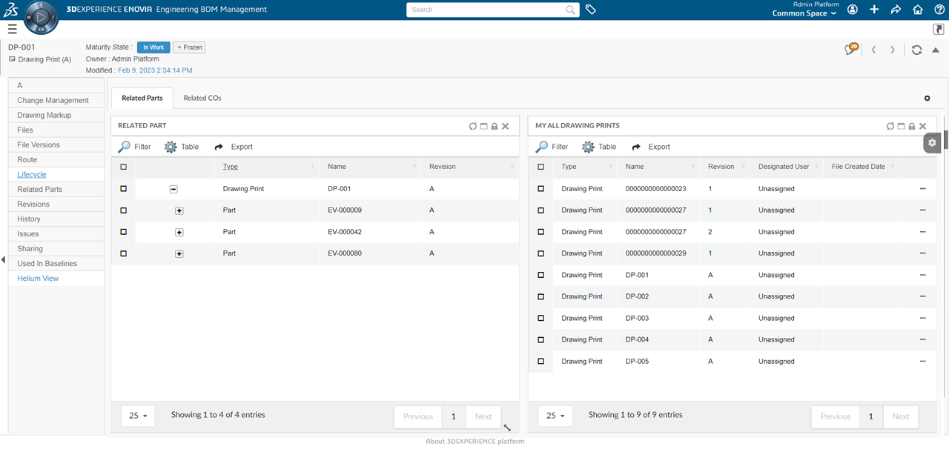
Task: Open the compass play button
Action: [x=41, y=16]
